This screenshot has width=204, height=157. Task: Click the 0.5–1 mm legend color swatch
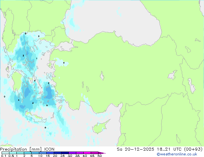pyautogui.click(x=13, y=153)
